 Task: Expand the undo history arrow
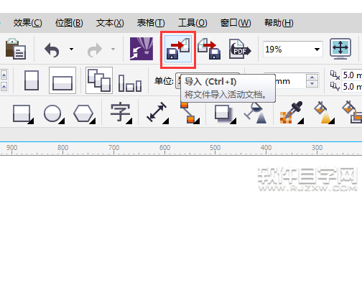point(71,50)
